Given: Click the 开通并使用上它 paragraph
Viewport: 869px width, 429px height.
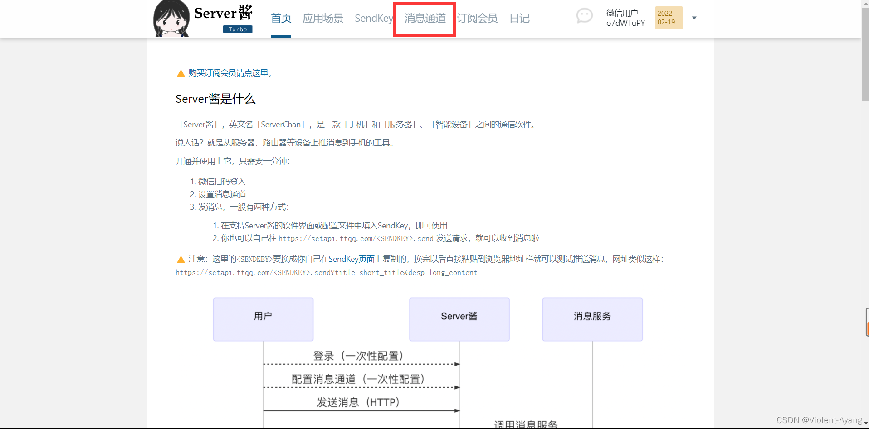Looking at the screenshot, I should click(233, 161).
